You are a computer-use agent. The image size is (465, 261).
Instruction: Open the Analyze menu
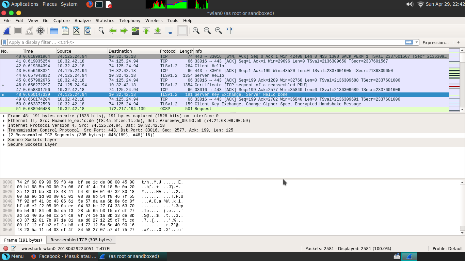(82, 20)
